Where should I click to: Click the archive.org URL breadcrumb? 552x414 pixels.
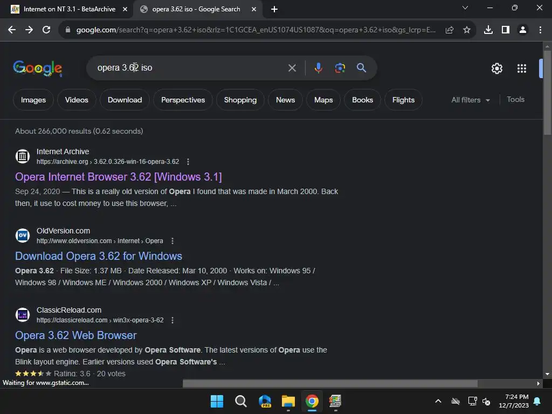[108, 162]
